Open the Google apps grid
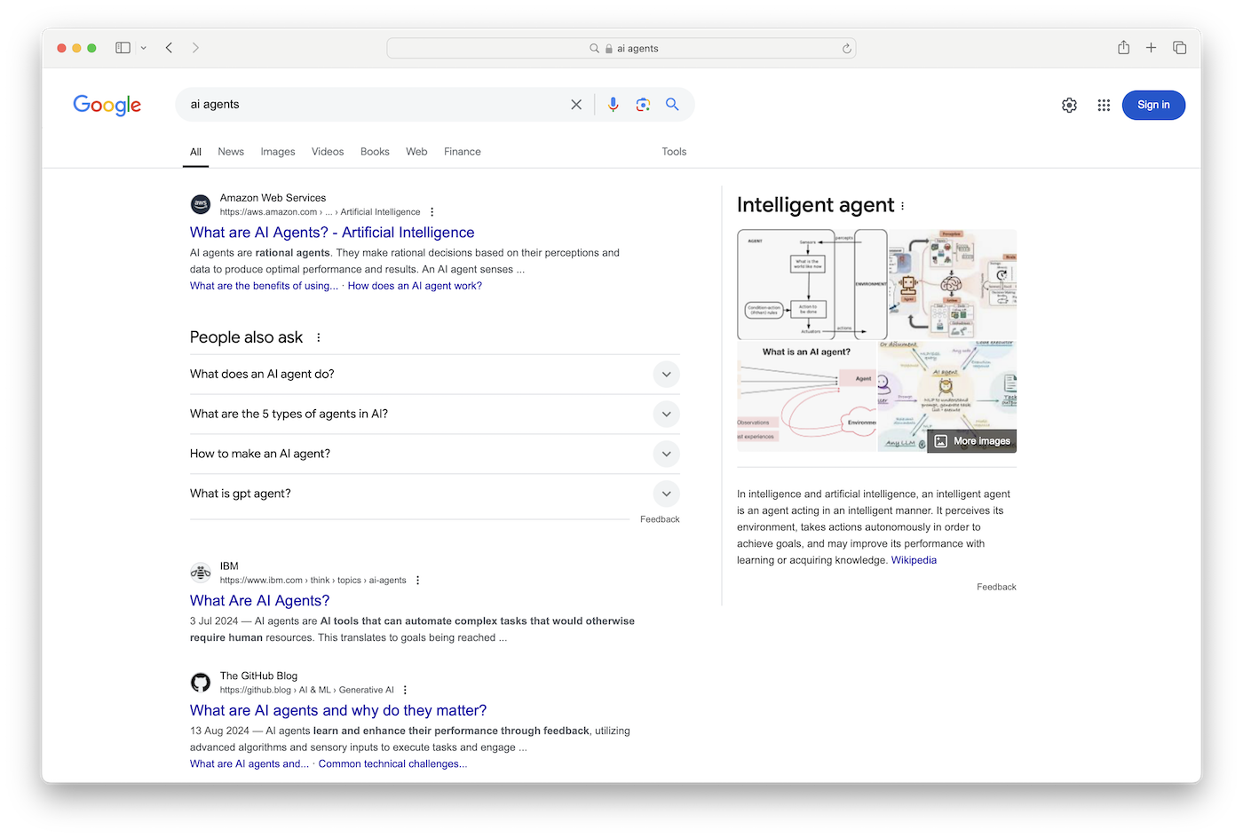The height and width of the screenshot is (838, 1243). pos(1104,106)
